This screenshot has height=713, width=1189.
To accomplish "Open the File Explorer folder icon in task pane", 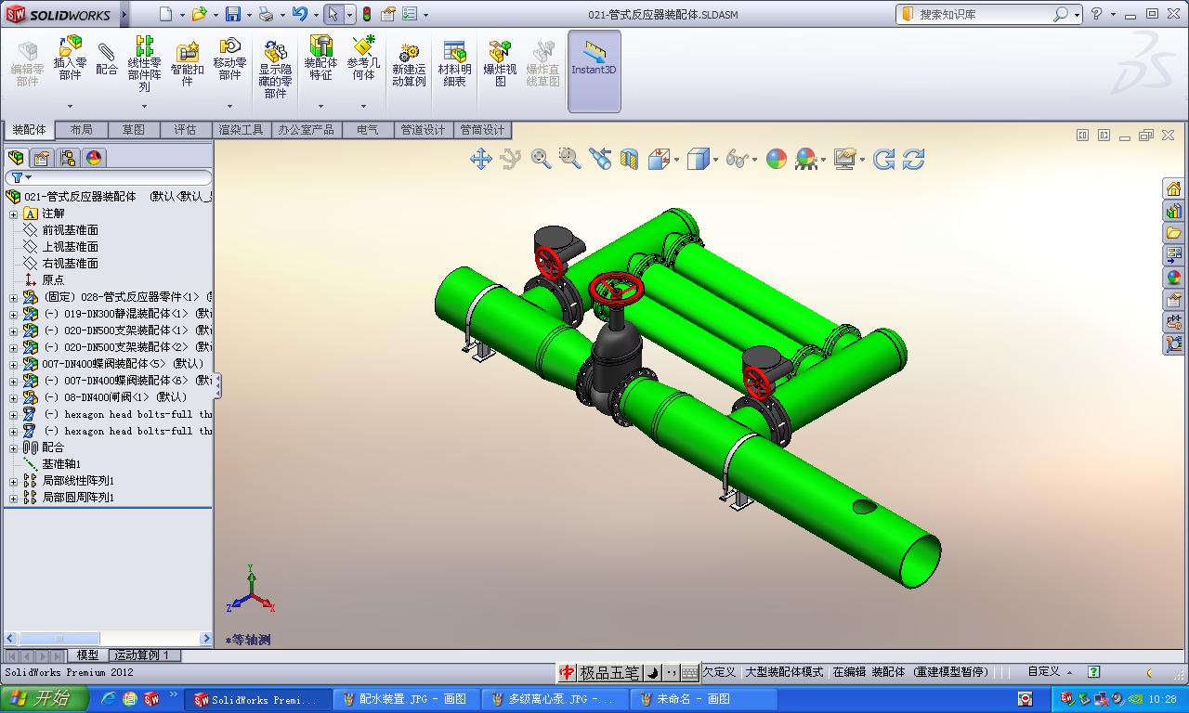I will click(x=1173, y=233).
